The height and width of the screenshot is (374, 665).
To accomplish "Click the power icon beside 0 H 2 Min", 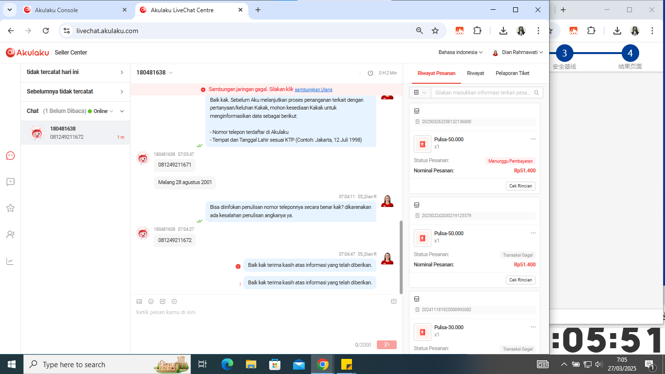I will point(370,73).
